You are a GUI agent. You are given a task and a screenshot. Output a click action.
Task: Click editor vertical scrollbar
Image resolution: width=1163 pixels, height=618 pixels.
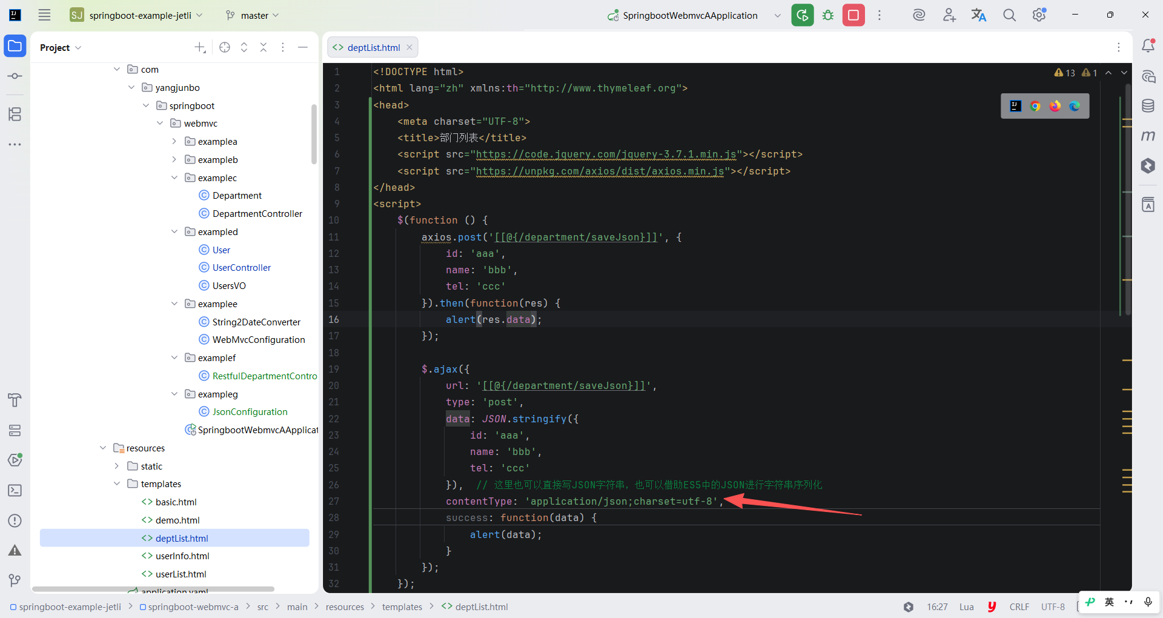click(x=1127, y=200)
